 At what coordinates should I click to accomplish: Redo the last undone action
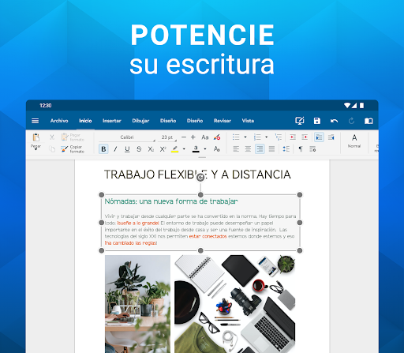pyautogui.click(x=351, y=121)
